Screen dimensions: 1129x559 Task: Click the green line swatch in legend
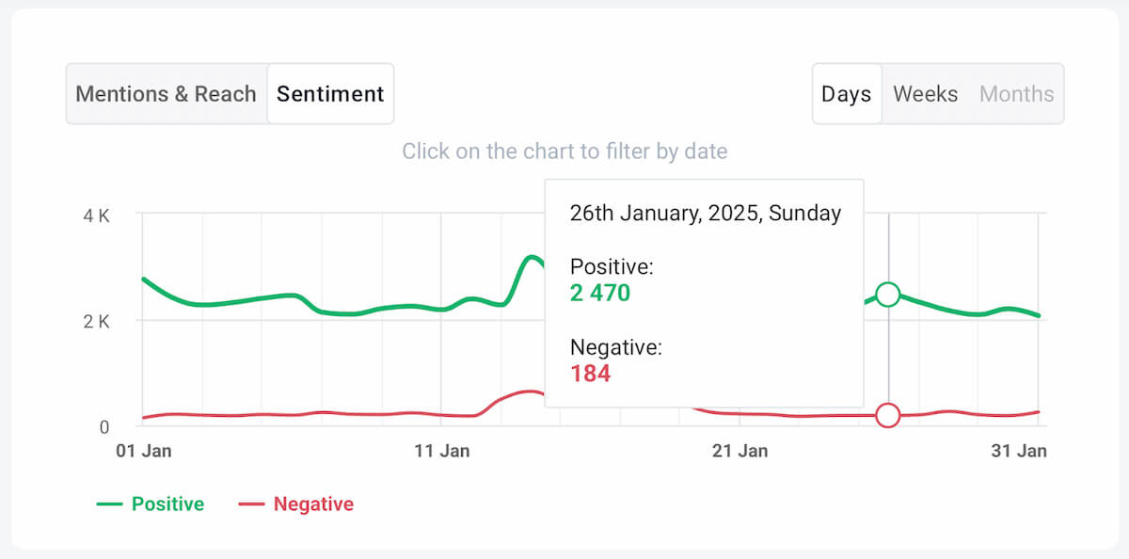[110, 504]
